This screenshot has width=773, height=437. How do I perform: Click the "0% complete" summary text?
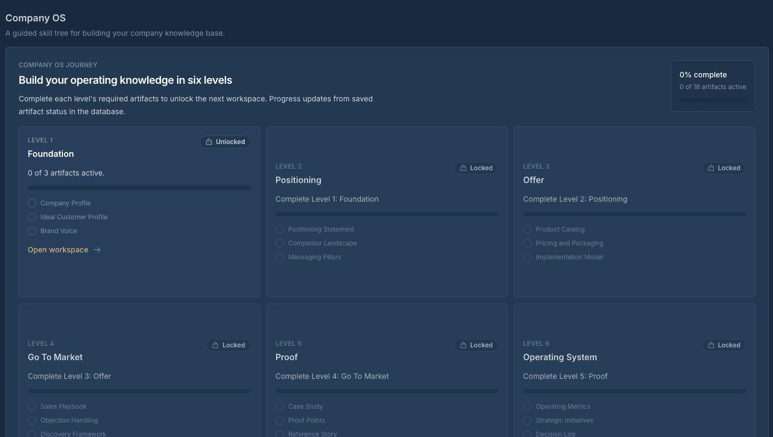tap(703, 75)
